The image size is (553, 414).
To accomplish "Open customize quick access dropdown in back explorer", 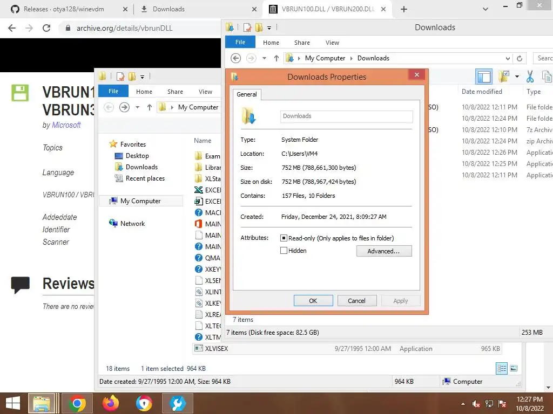I will (142, 77).
